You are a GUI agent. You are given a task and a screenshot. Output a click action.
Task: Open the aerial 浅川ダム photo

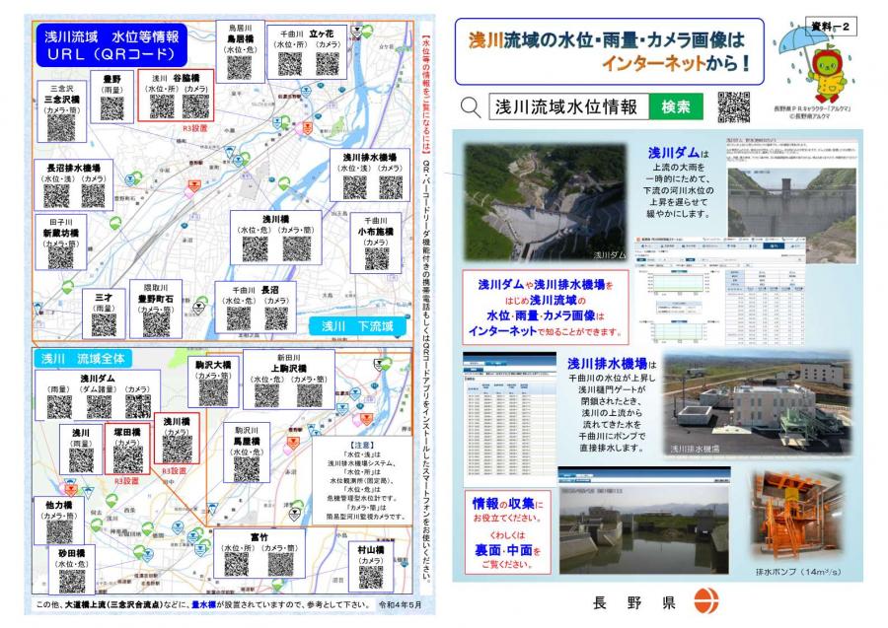(x=546, y=202)
